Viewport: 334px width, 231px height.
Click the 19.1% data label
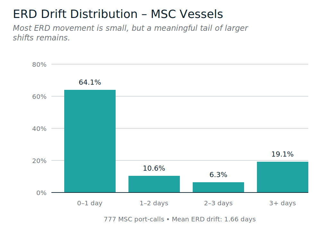[283, 154]
